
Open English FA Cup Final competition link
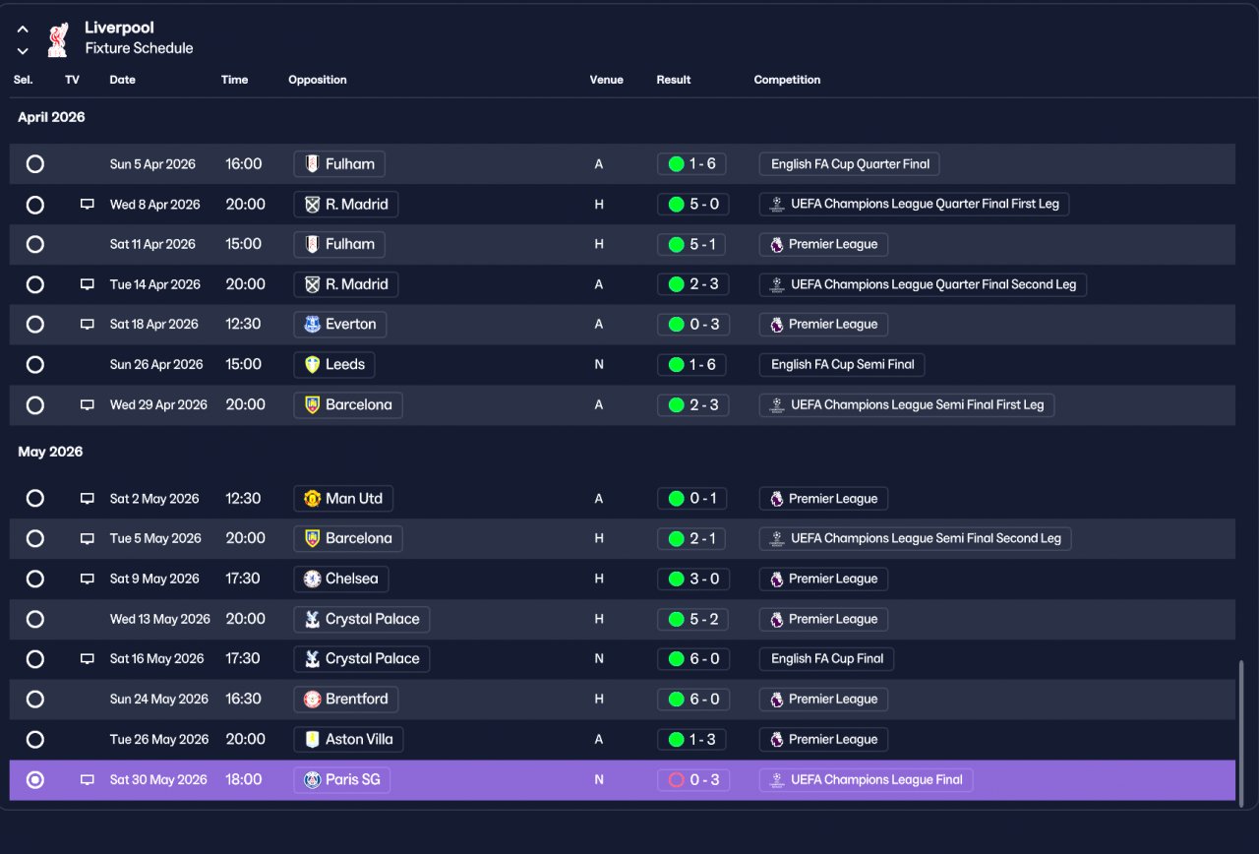pyautogui.click(x=826, y=659)
